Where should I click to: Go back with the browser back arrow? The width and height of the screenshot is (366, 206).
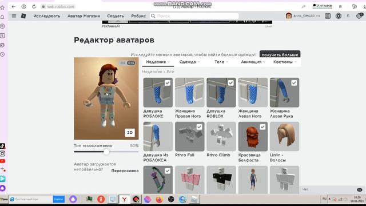(x=14, y=6)
